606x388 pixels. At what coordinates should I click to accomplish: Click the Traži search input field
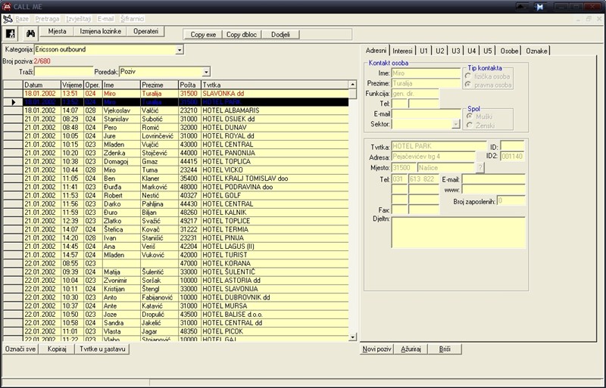click(64, 72)
